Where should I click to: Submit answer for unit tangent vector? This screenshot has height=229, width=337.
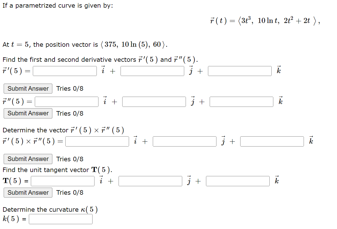pyautogui.click(x=28, y=192)
